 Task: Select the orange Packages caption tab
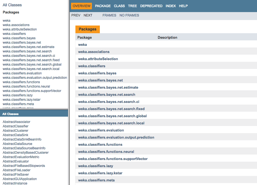pyautogui.click(x=87, y=29)
